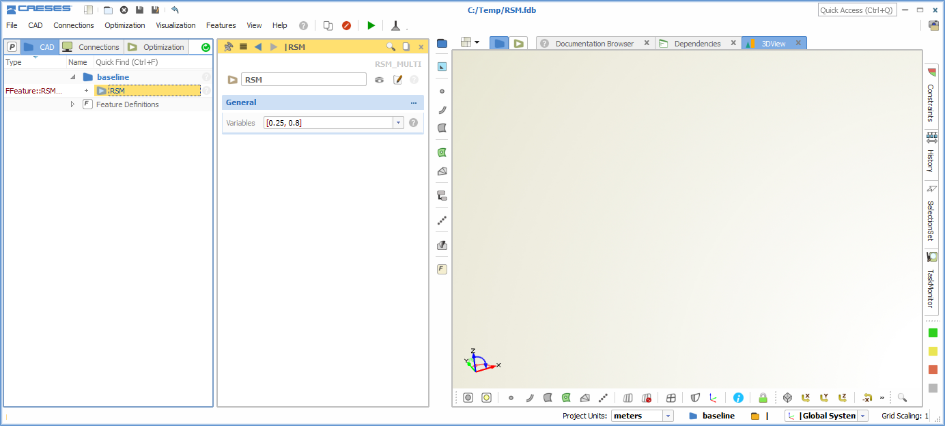Select the solid creation tool in vertical toolbar
The width and height of the screenshot is (945, 426).
pos(442,171)
